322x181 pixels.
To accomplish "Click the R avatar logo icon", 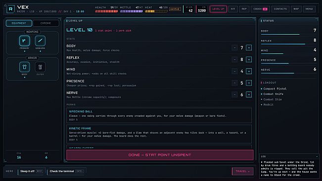I will (x=10, y=9).
